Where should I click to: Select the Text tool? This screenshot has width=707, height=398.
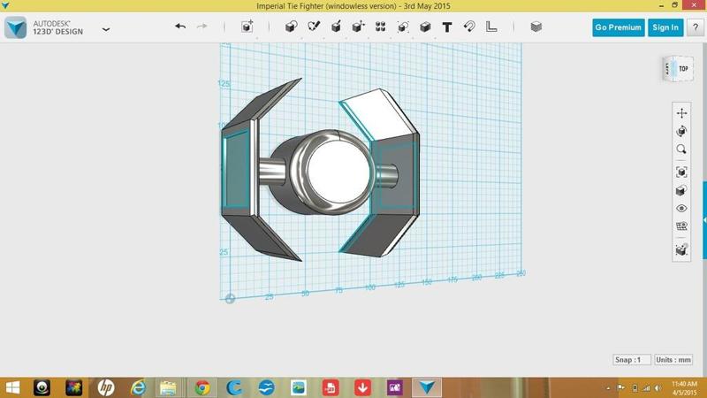447,27
